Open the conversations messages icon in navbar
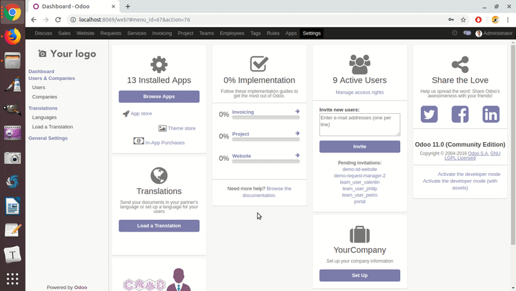The image size is (516, 291). tap(467, 33)
